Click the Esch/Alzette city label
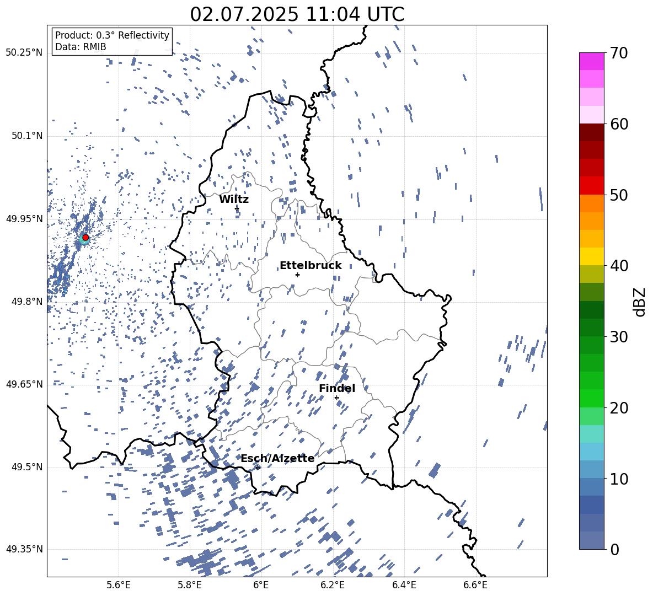Image resolution: width=653 pixels, height=596 pixels. [278, 459]
